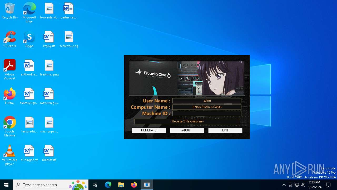Select the CCleaner desktop shortcut
This screenshot has height=190, width=337.
tap(10, 40)
